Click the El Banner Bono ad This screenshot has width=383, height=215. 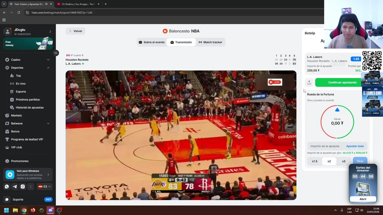click(x=373, y=102)
